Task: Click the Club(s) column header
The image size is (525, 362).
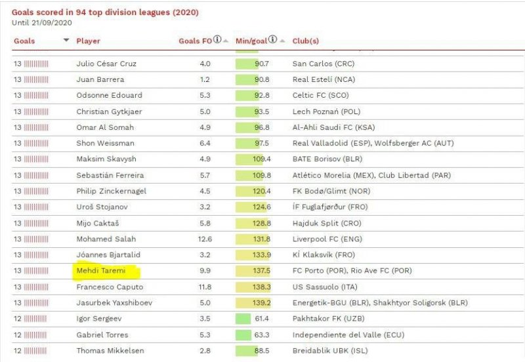Action: (x=305, y=41)
